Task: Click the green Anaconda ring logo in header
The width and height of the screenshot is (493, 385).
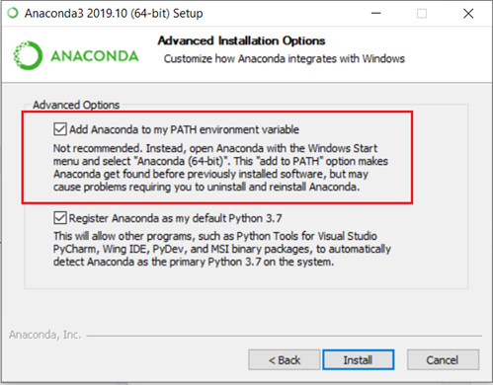Action: point(28,55)
